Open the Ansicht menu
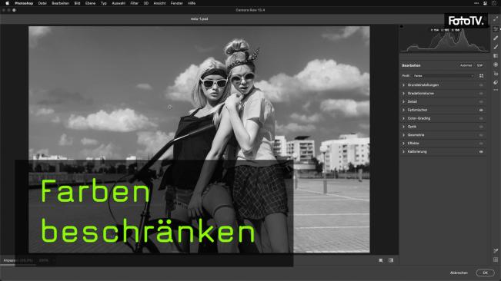This screenshot has width=501, height=281. click(x=159, y=3)
